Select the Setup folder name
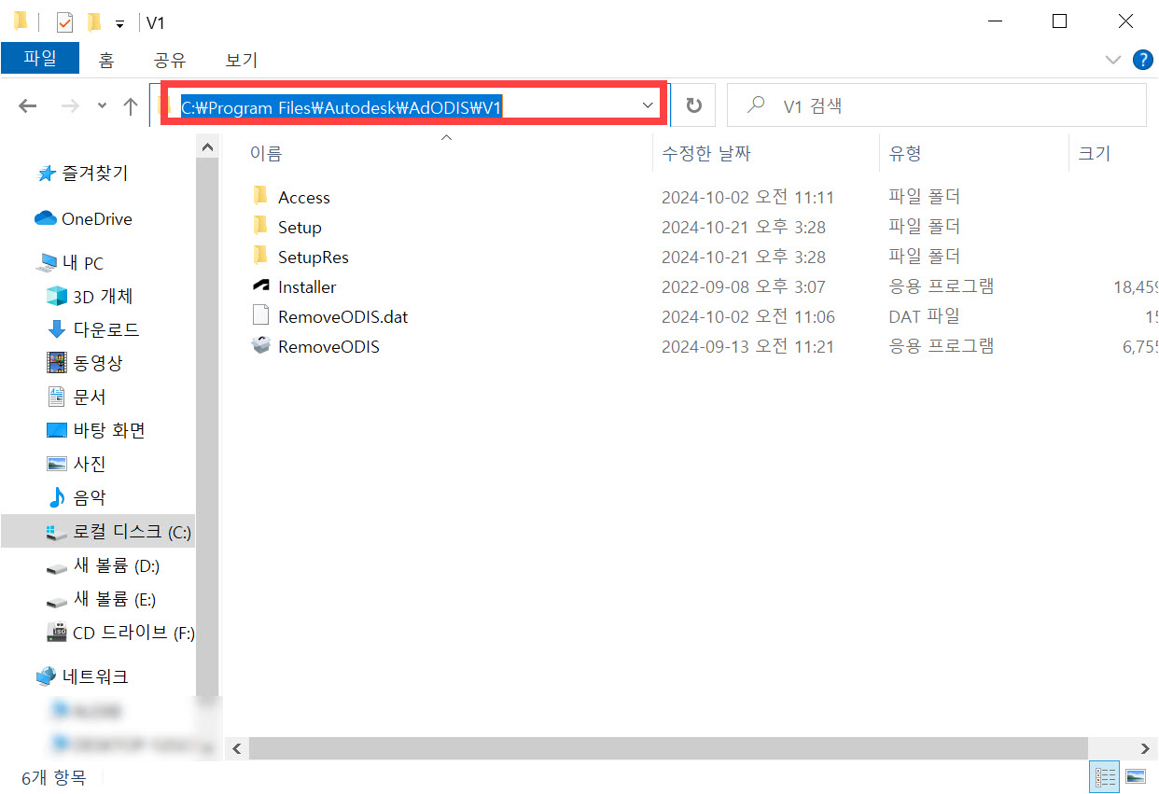Screen dimensions: 1159x794 click(300, 227)
